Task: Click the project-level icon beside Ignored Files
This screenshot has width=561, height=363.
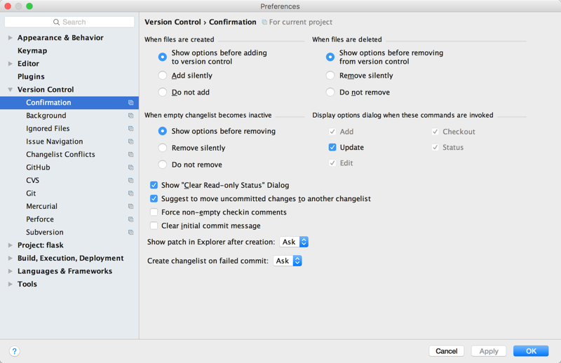Action: (130, 129)
